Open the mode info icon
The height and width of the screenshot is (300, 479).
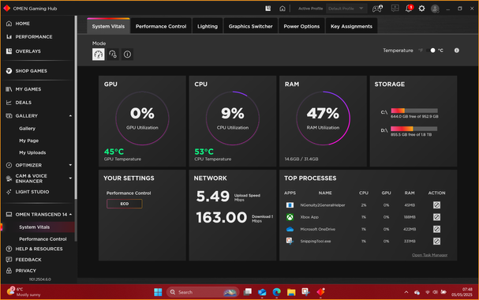tap(127, 54)
